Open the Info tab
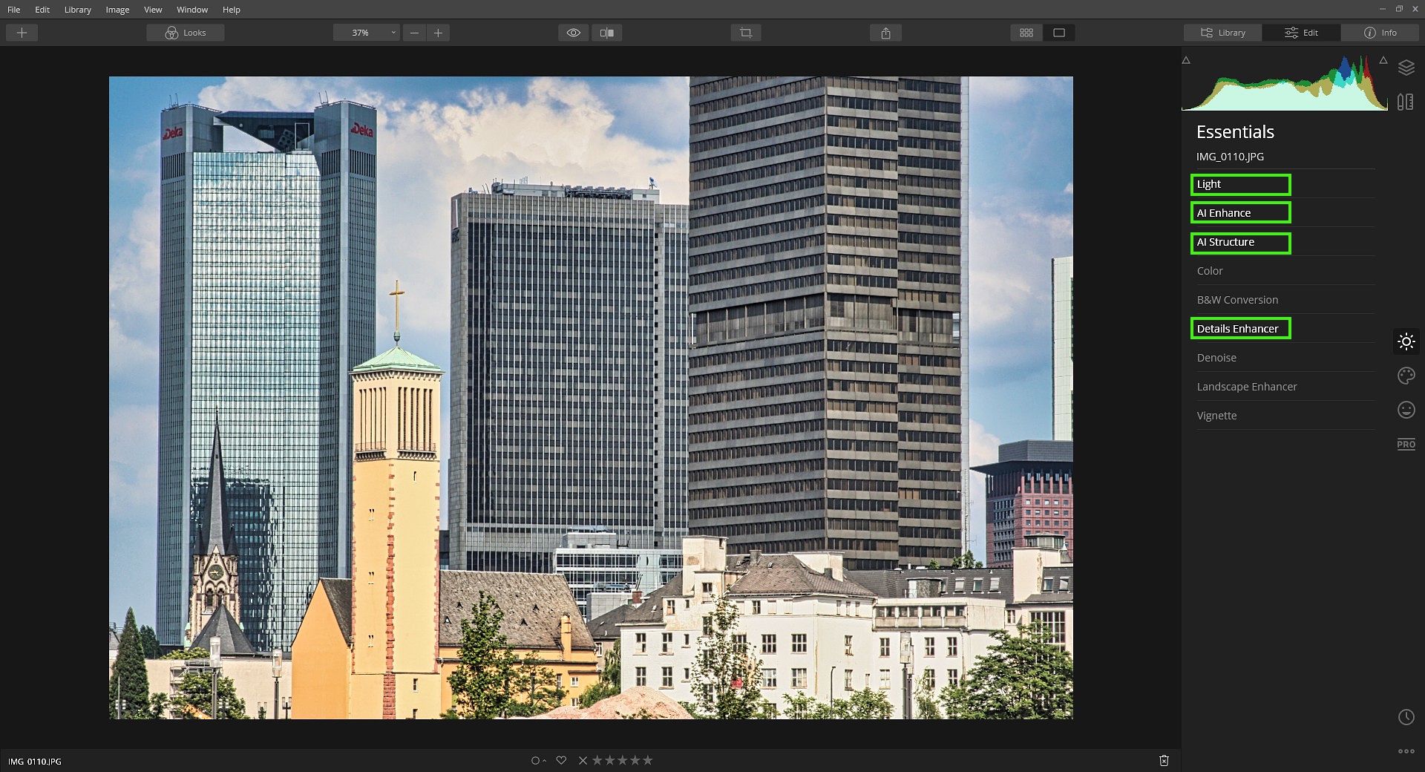This screenshot has width=1425, height=772. pos(1380,33)
